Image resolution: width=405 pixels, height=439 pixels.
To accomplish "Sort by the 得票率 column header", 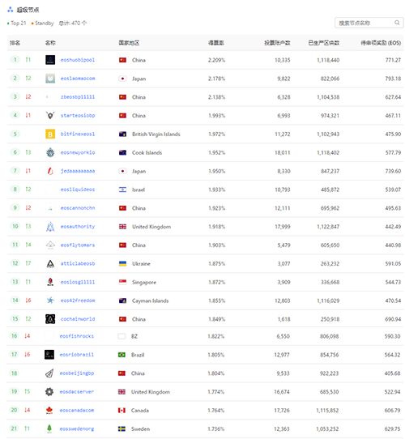I will (x=216, y=43).
